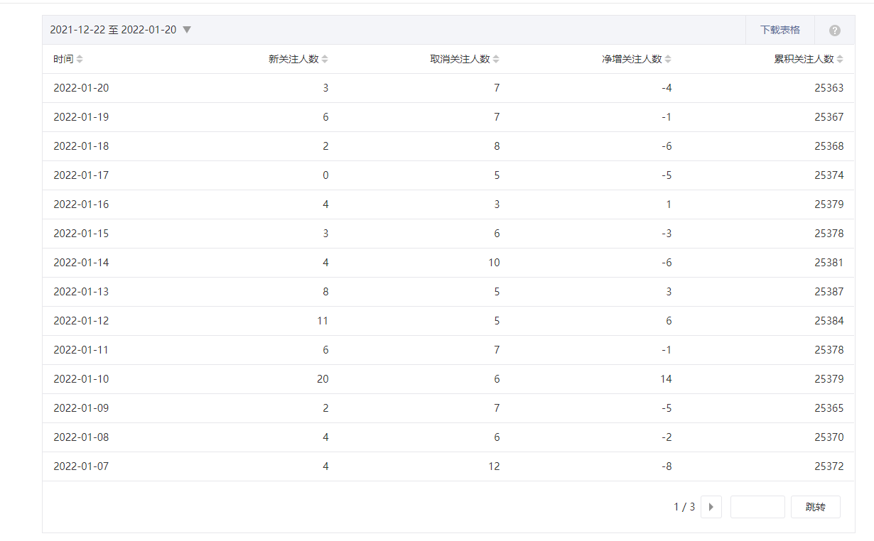Viewport: 874px width, 541px height.
Task: Click the page indicator 1 / 3
Action: (x=684, y=507)
